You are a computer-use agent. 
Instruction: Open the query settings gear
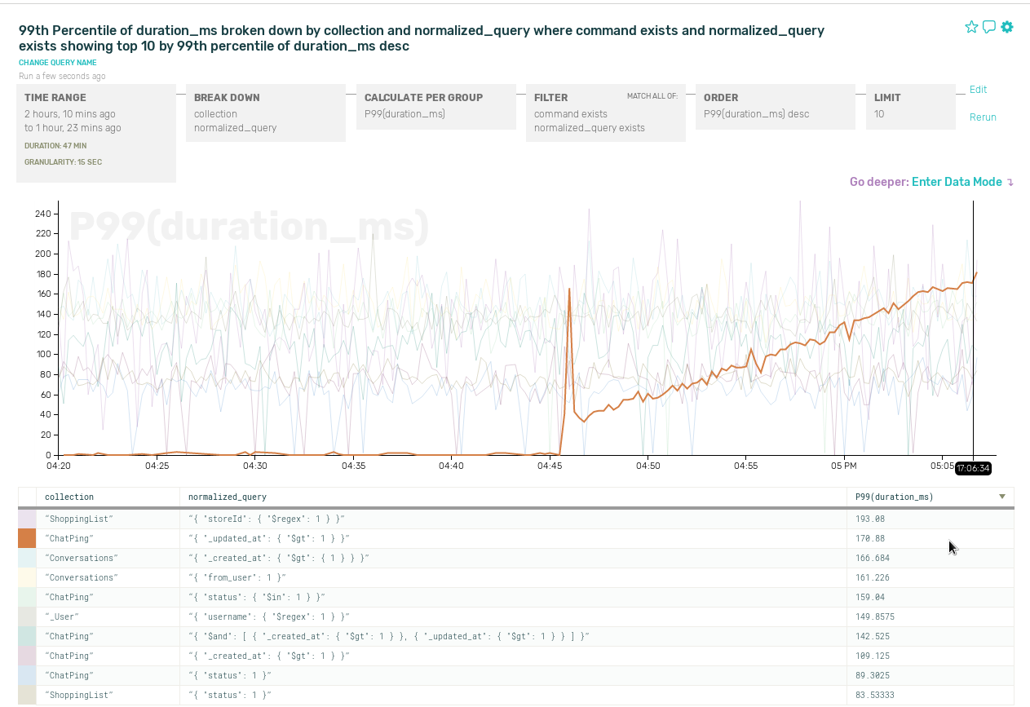coord(1007,27)
